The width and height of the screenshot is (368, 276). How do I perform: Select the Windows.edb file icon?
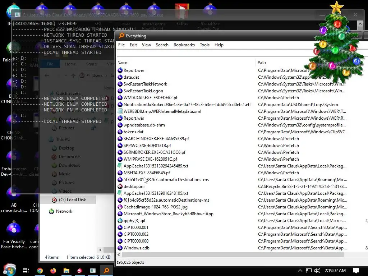coord(120,248)
